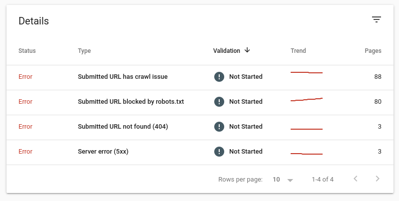
Task: Click the crawl issue trend sparkline
Action: [307, 73]
